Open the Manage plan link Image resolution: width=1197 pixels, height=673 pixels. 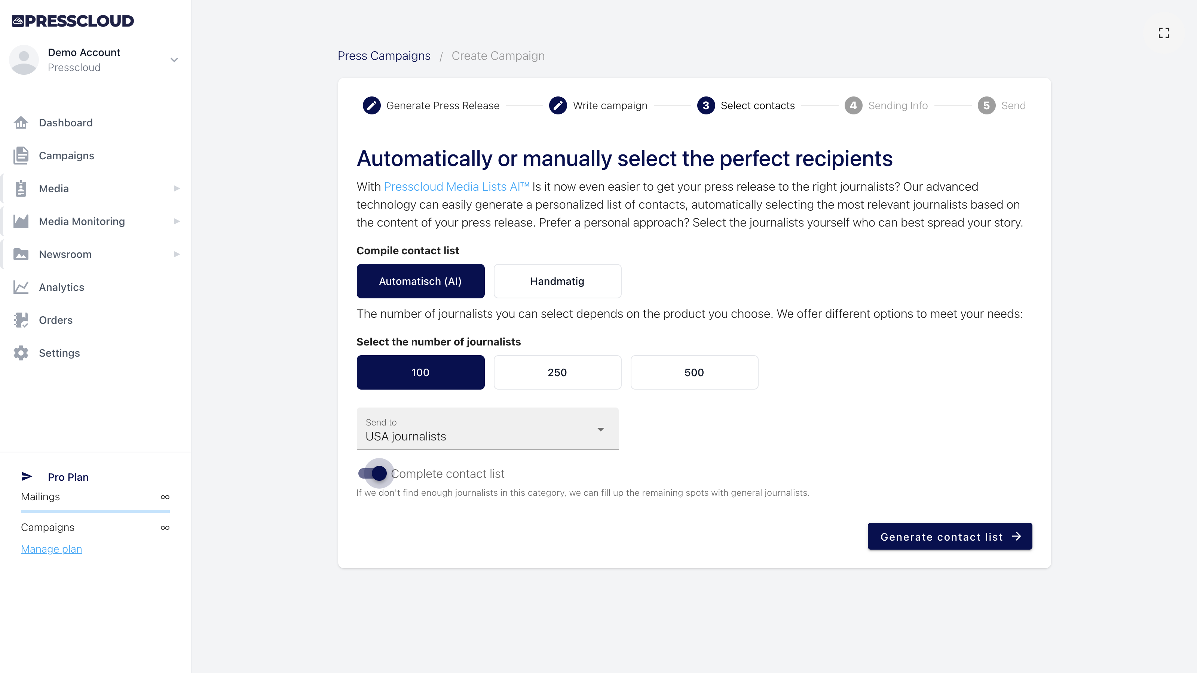tap(51, 548)
